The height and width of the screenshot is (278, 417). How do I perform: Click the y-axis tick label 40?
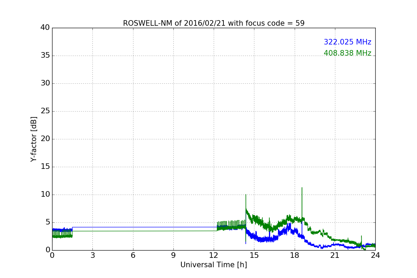tap(45, 27)
